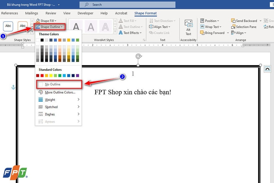Click the Layout Options icon beside the shape
The width and height of the screenshot is (274, 183).
click(x=267, y=69)
